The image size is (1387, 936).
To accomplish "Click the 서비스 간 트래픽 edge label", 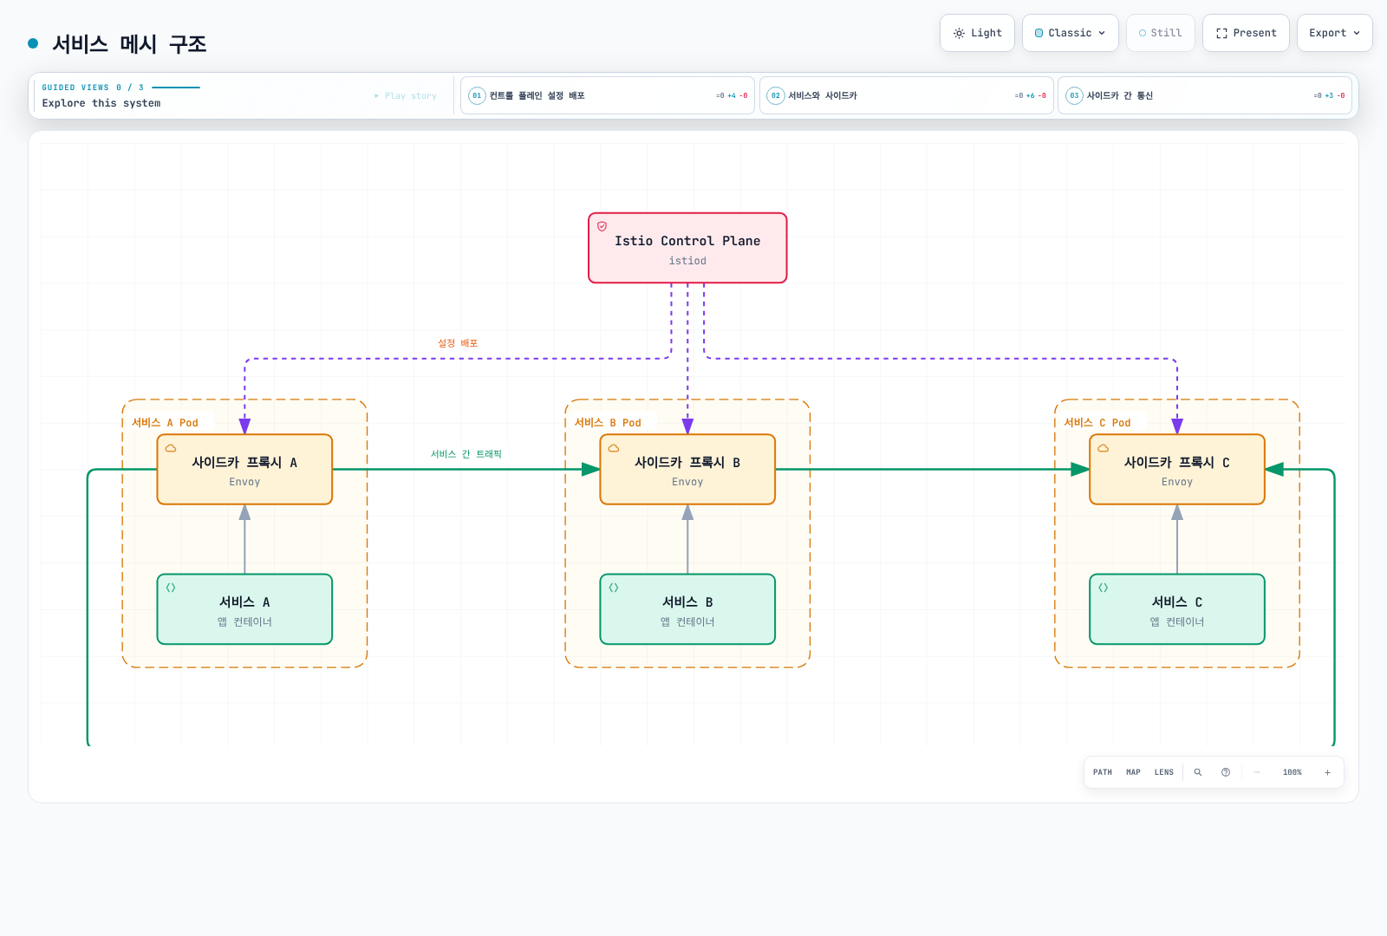I will tap(466, 454).
